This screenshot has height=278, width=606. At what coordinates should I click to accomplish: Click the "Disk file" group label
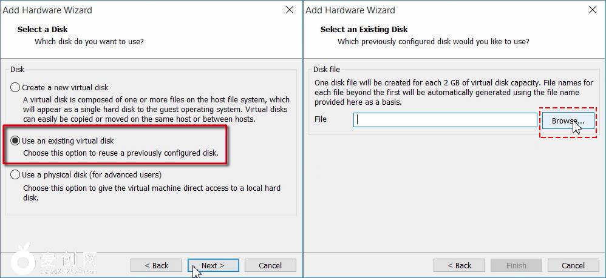coord(327,70)
